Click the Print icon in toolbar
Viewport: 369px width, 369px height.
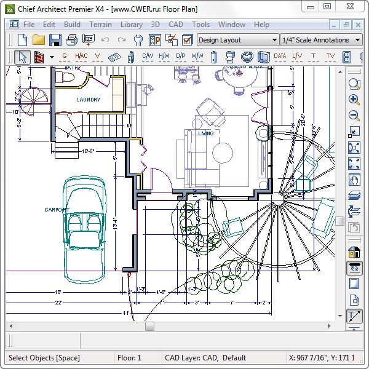[72, 40]
